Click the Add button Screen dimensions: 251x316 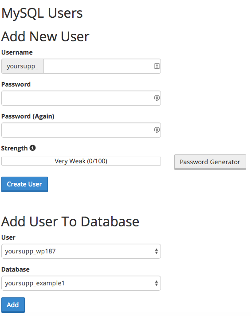coord(13,305)
